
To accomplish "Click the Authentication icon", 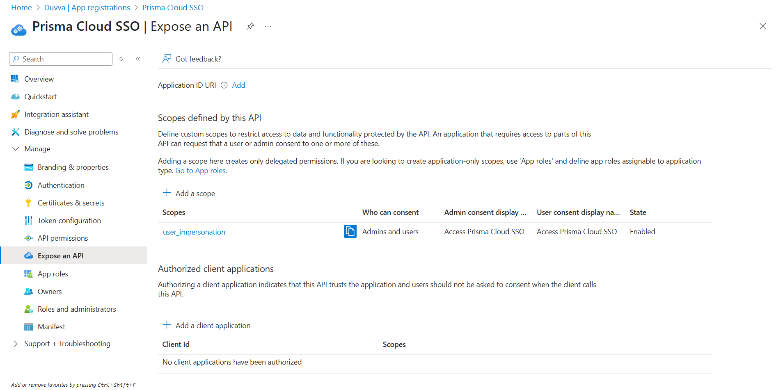I will 28,185.
